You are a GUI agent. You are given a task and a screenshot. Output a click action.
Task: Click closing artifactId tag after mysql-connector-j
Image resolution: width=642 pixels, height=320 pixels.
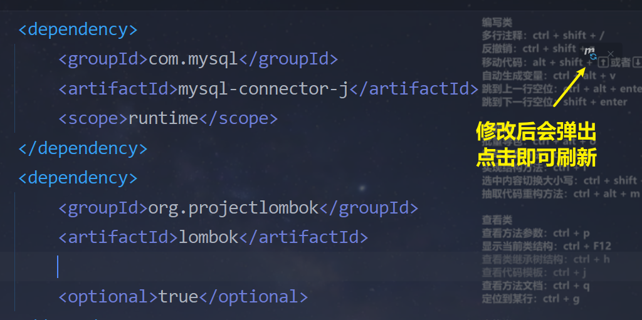point(414,89)
